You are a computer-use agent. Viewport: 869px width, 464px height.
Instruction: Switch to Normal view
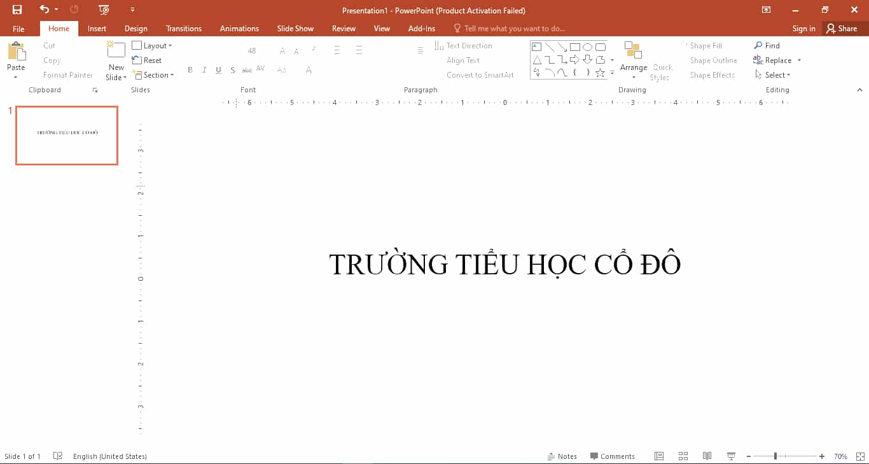(x=659, y=456)
